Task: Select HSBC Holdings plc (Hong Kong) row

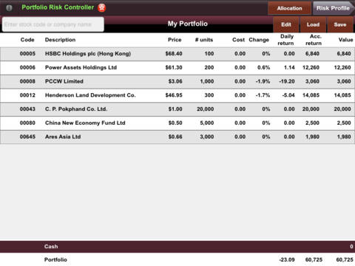Action: 177,54
